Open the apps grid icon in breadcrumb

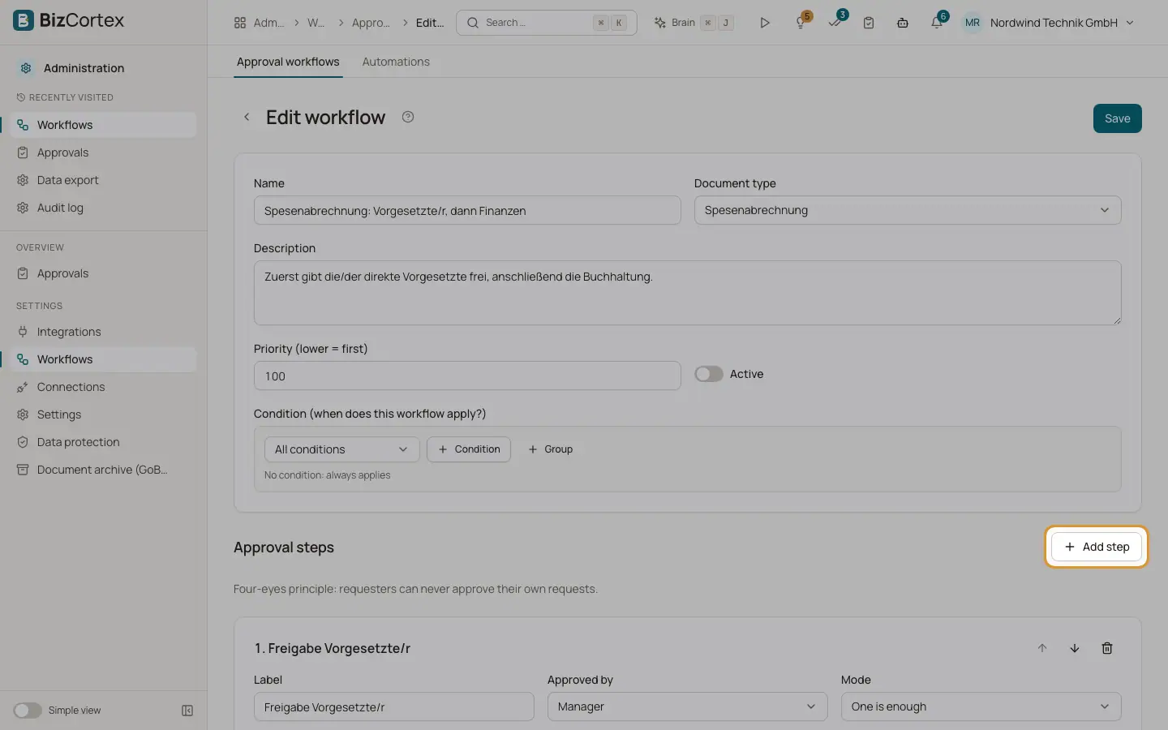pos(240,23)
